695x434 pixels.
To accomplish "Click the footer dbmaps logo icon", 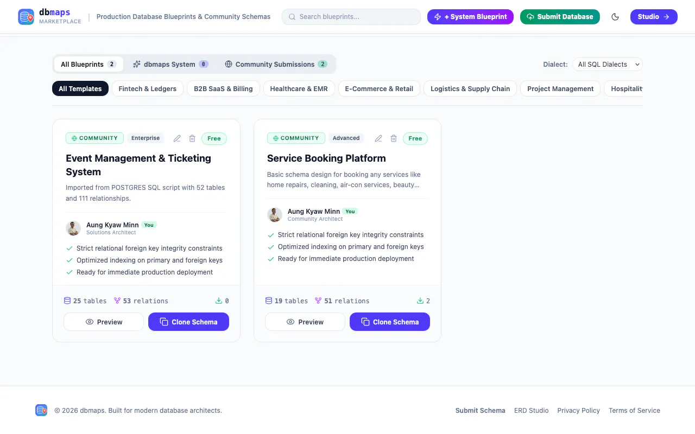I will coord(41,410).
